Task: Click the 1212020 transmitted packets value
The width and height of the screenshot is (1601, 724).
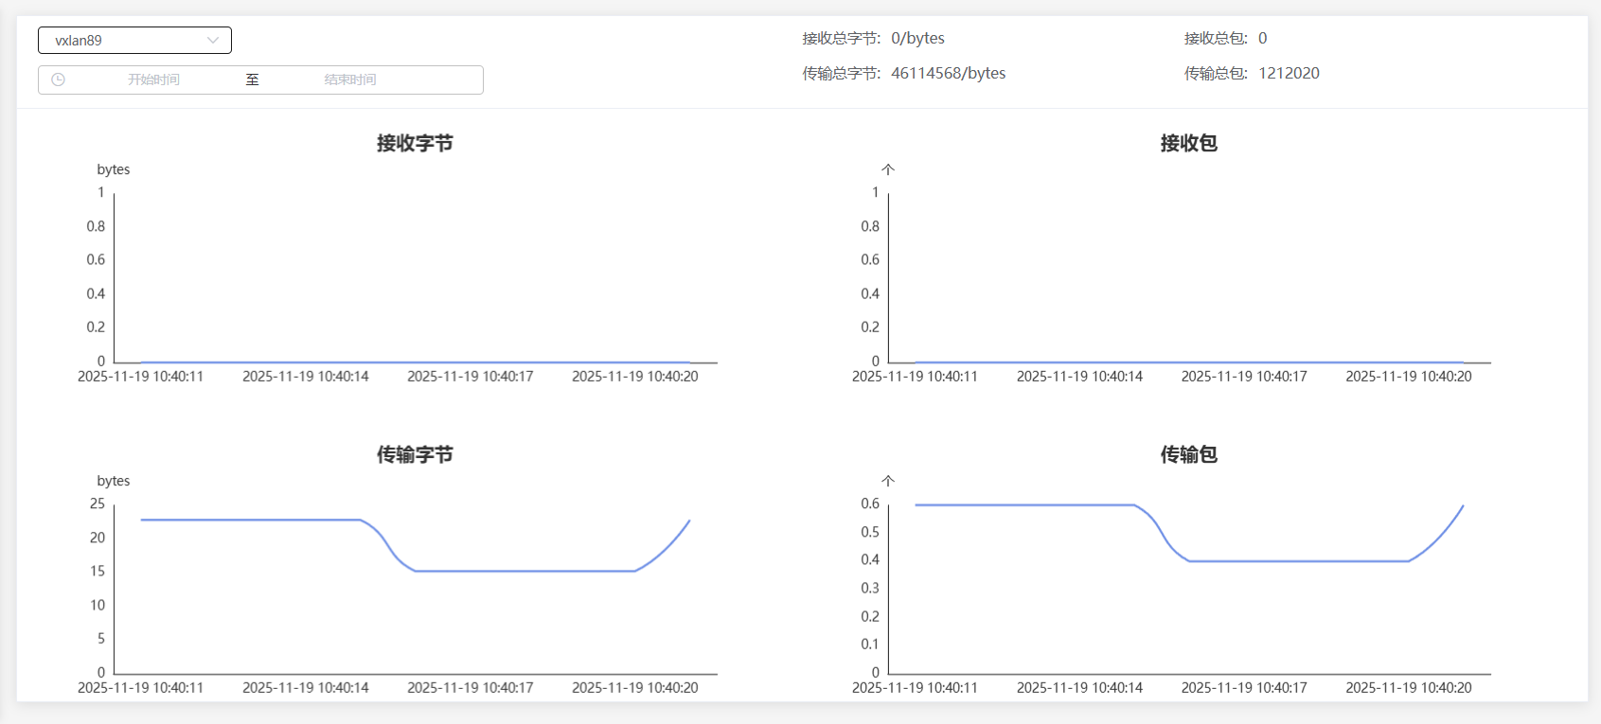Action: [x=1289, y=73]
